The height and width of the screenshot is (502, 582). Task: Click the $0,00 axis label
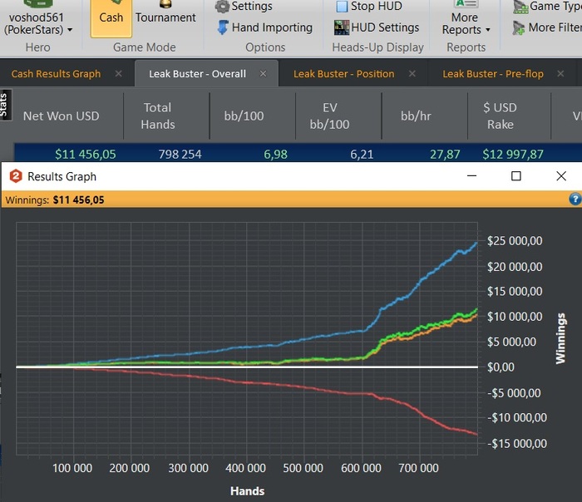point(501,367)
